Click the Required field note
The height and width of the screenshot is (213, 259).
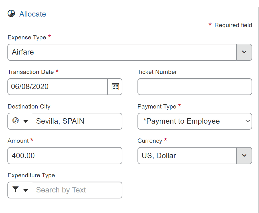233,25
